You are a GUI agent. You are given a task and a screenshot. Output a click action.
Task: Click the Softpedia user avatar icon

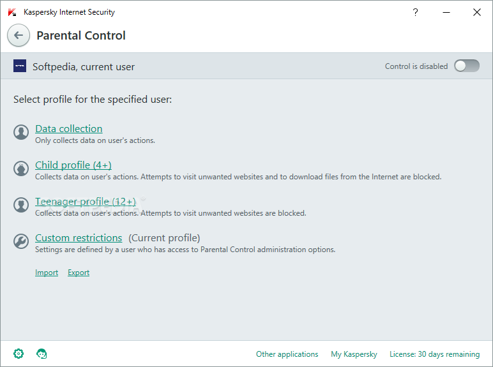[x=20, y=66]
